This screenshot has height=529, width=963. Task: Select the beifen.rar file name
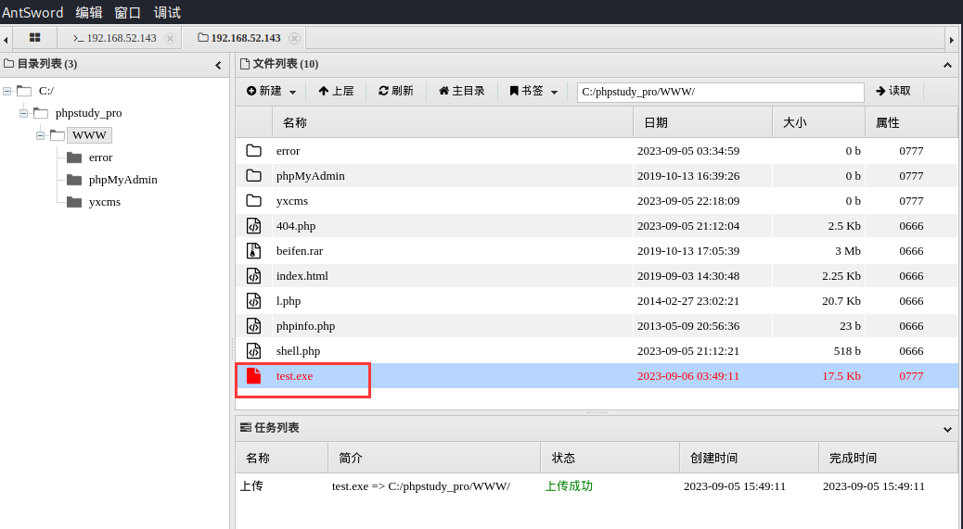pyautogui.click(x=299, y=251)
